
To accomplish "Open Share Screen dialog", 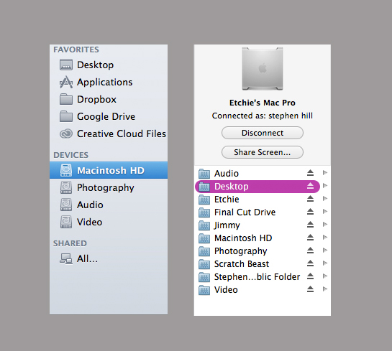I will [x=263, y=152].
